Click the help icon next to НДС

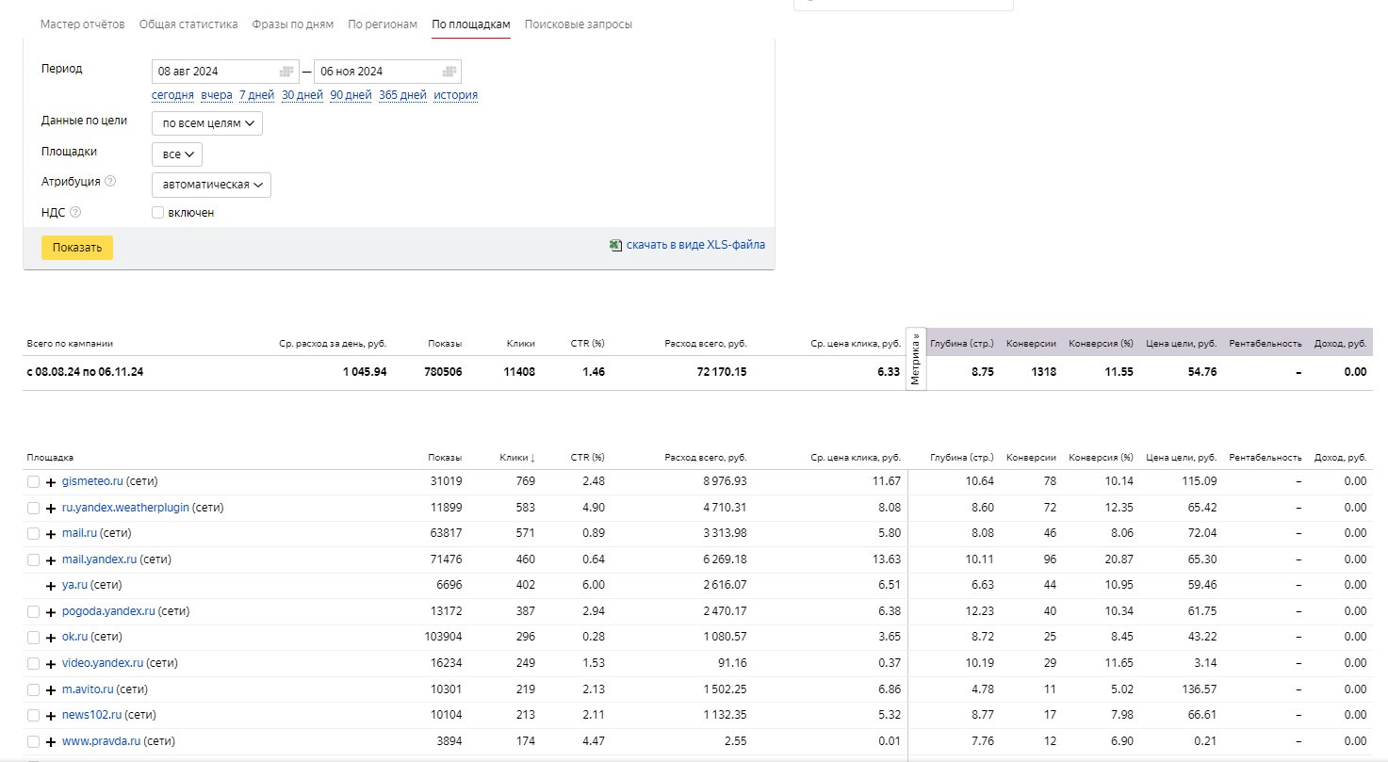75,213
